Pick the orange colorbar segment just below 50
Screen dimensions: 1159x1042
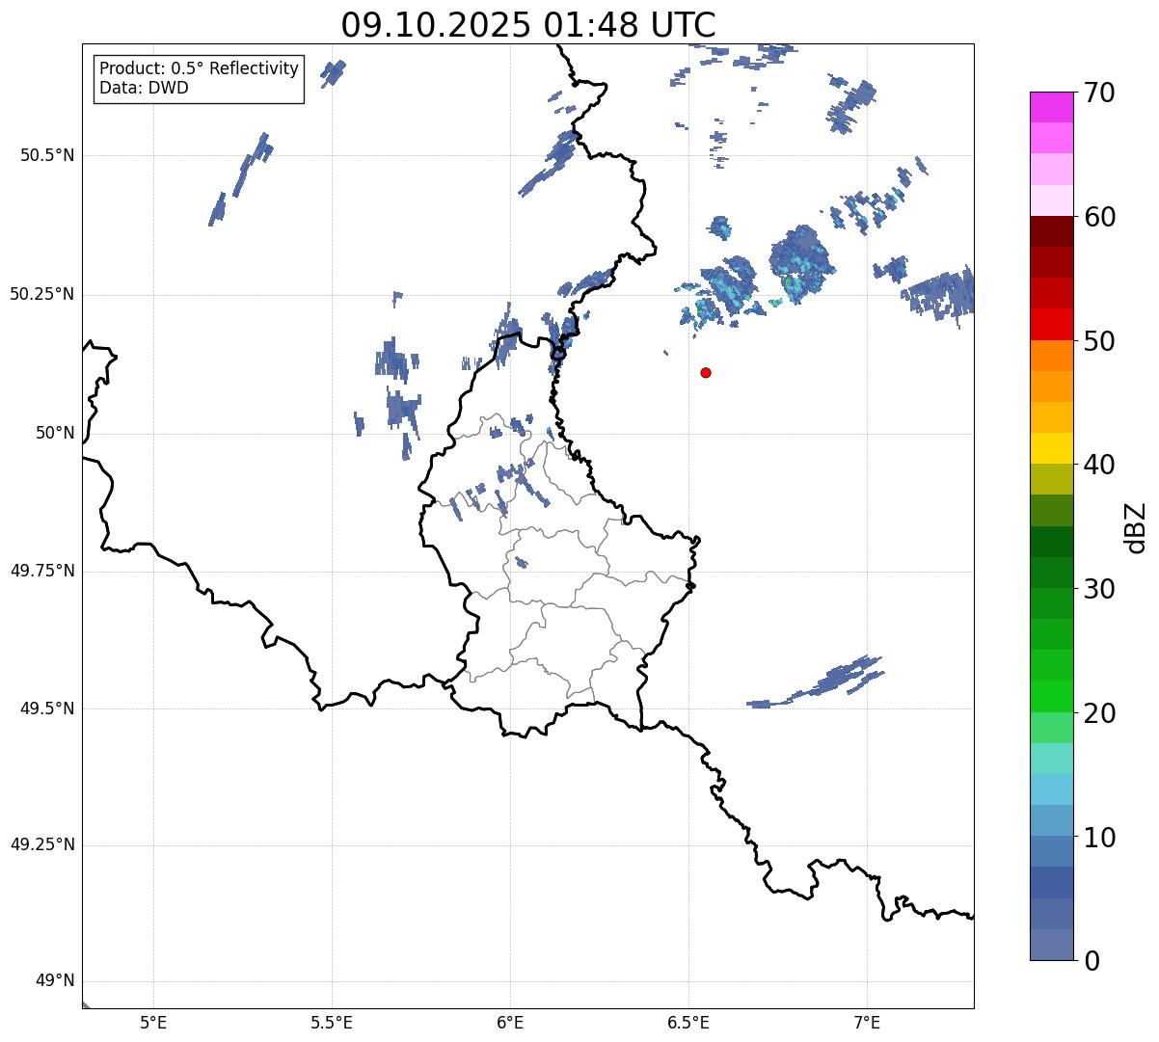1052,356
